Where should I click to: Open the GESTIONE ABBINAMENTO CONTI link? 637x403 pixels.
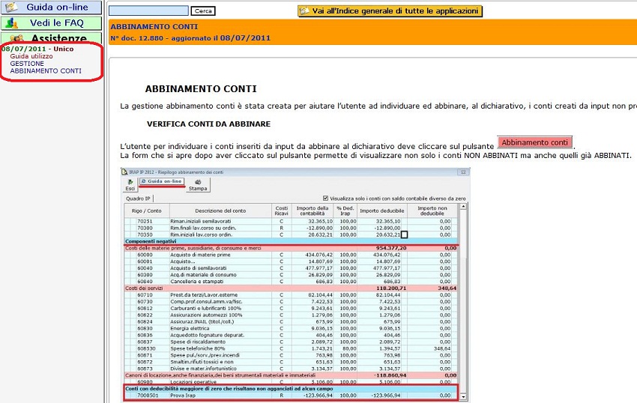pos(46,67)
